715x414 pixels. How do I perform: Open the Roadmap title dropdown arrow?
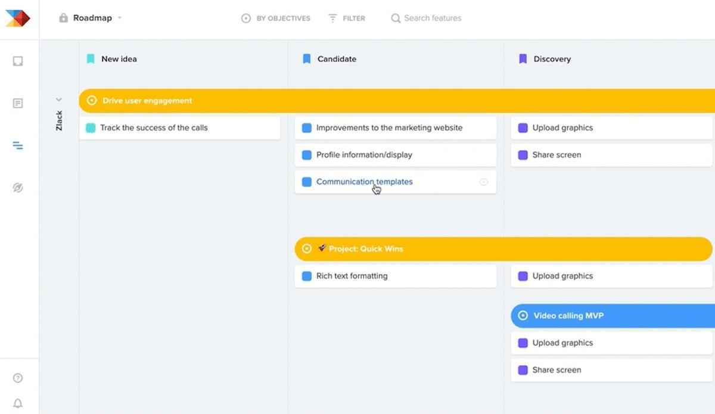tap(120, 18)
